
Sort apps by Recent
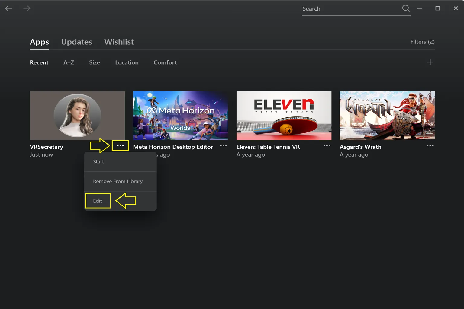39,62
